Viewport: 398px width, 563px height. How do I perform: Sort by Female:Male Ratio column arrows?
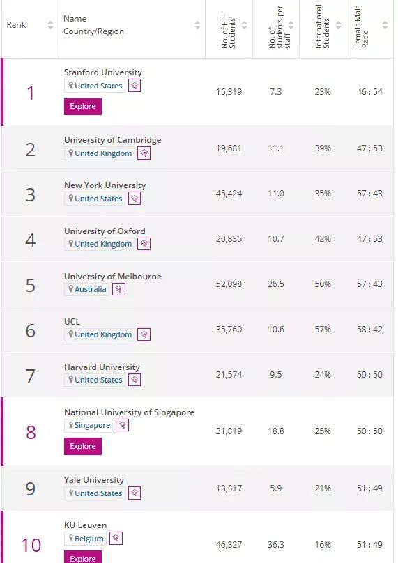385,25
